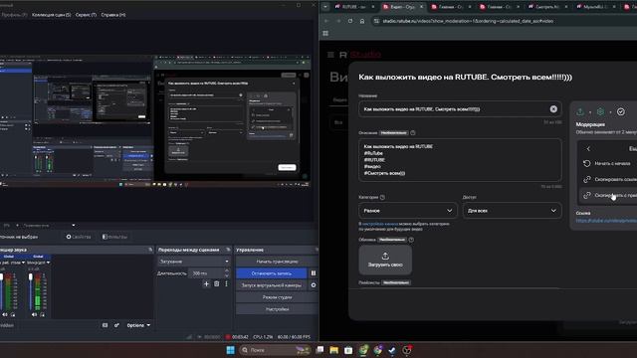Open the browser apps grid icon
This screenshot has width=637, height=358.
point(325,33)
